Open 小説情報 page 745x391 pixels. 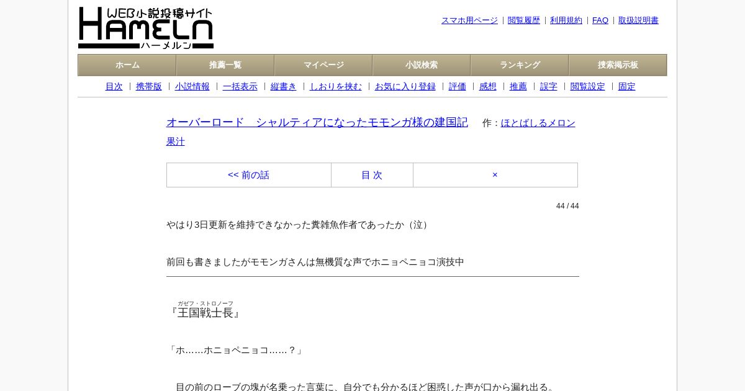click(x=192, y=86)
